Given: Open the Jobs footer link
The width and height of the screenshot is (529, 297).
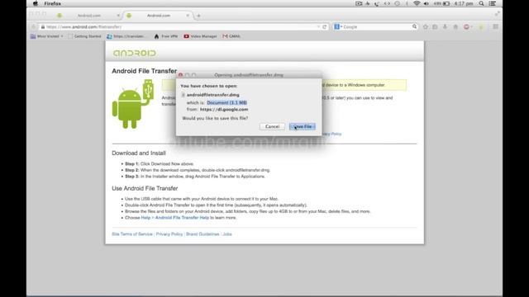Looking at the screenshot, I should click(x=227, y=234).
